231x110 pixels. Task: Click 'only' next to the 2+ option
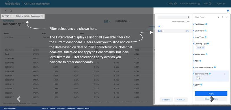pyautogui.click(x=187, y=31)
